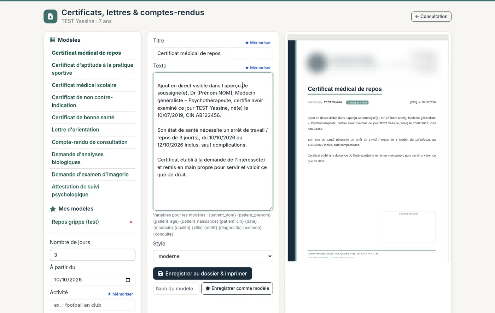Select Compte-rendu de consultation model
The image size is (495, 313).
pyautogui.click(x=89, y=142)
